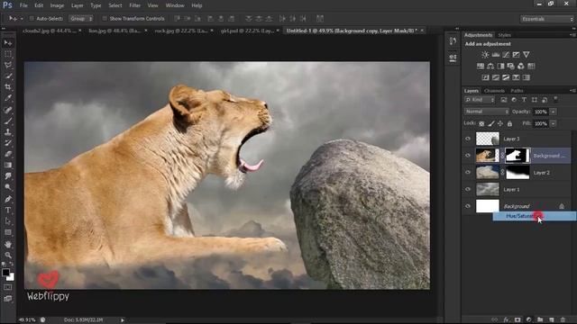This screenshot has width=577, height=324.
Task: Hide Layer 1 visibility eye
Action: tap(468, 189)
